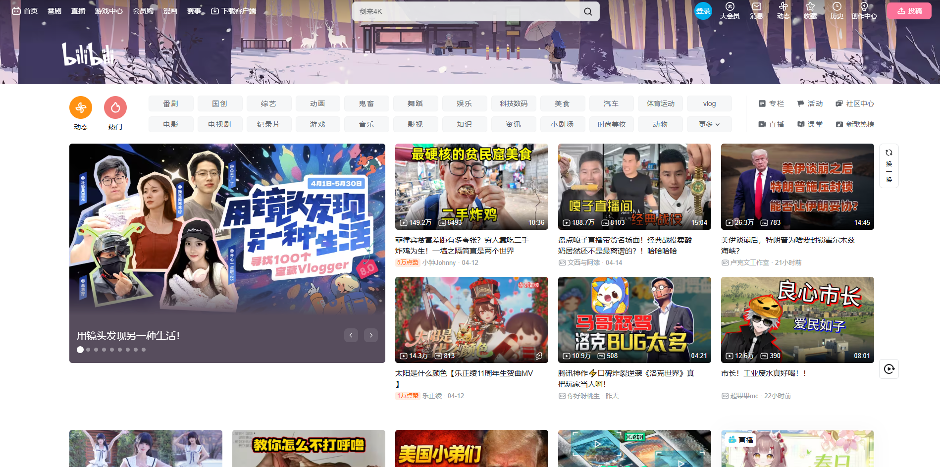Advance the carousel with the next arrow

pos(370,335)
